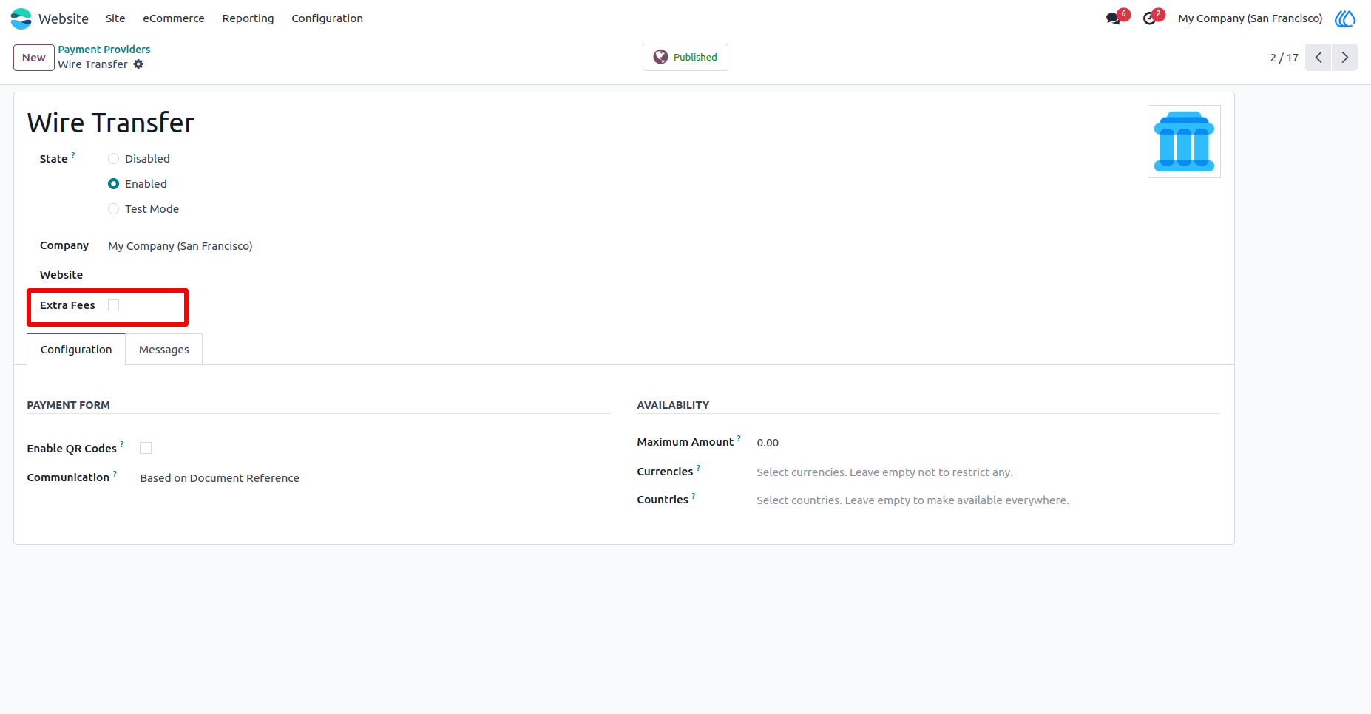
Task: Toggle the Enable QR Codes checkbox
Action: tap(146, 448)
